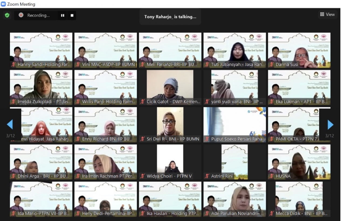Click muted mic icon on Astrini Rini tile
This screenshot has height=221, width=345.
(207, 176)
